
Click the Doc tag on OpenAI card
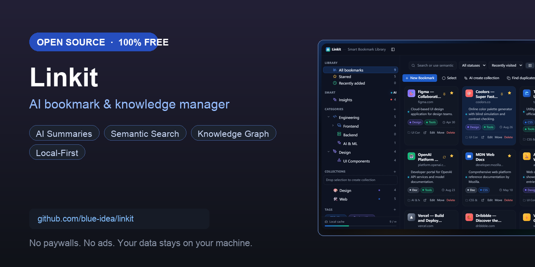click(413, 190)
